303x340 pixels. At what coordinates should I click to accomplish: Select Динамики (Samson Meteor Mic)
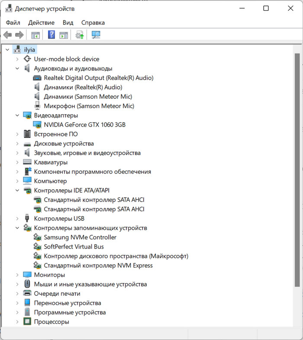[x=88, y=97]
